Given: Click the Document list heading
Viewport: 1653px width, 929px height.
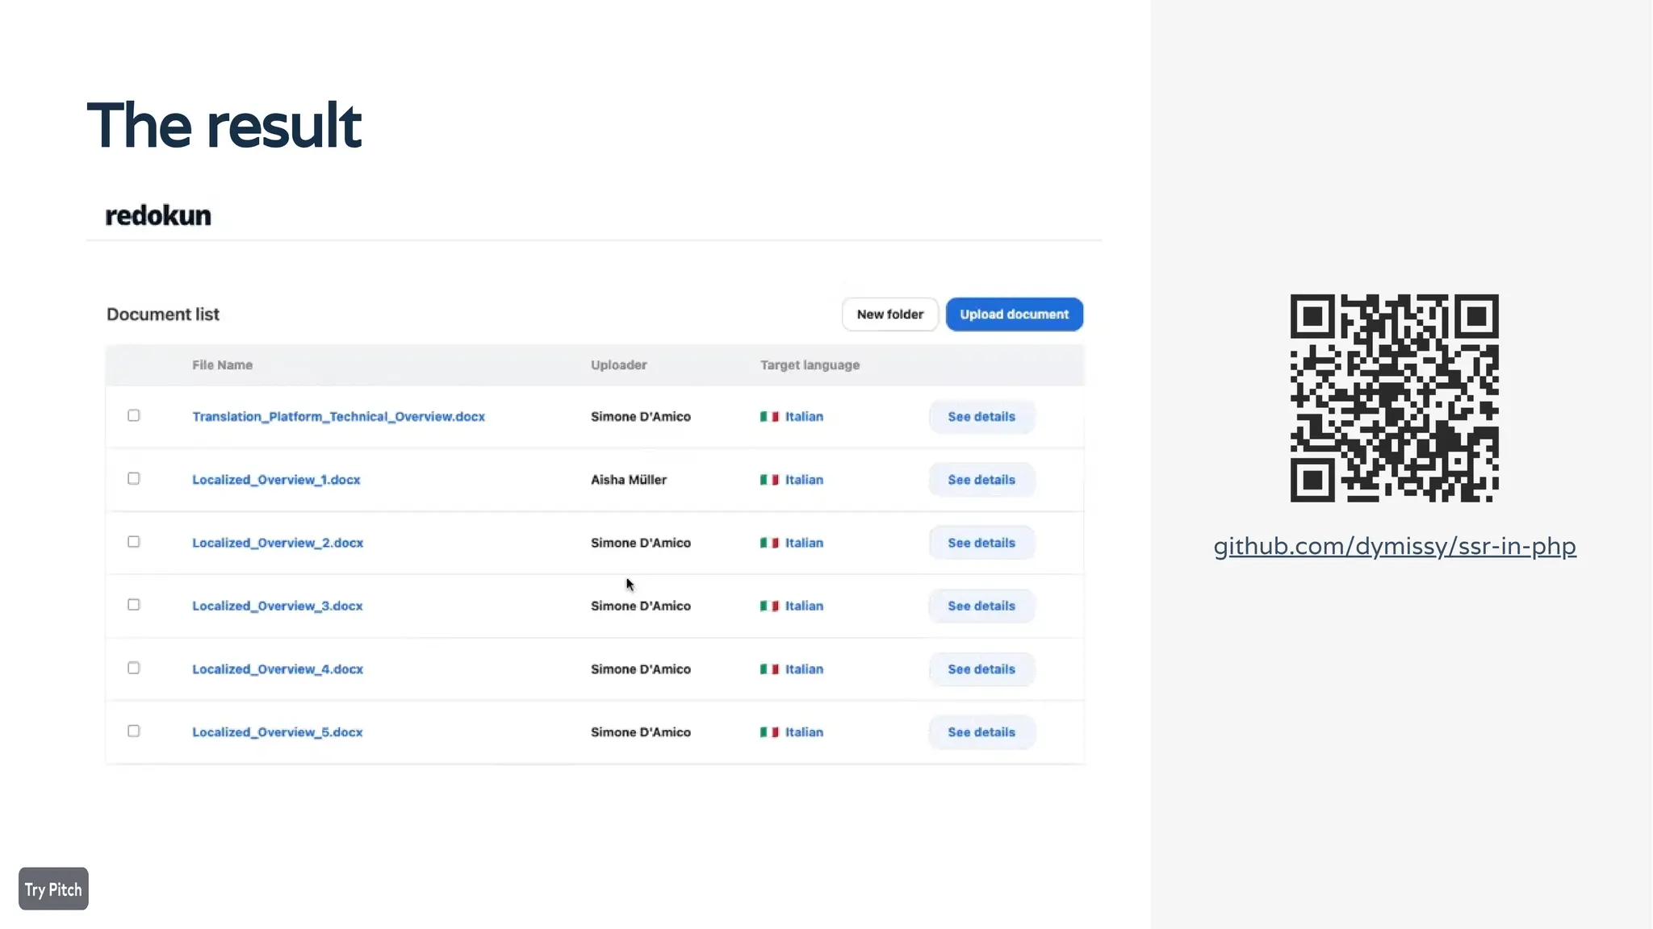Looking at the screenshot, I should coord(163,315).
